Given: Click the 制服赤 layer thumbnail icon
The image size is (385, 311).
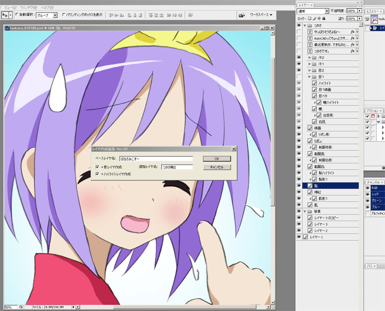Looking at the screenshot, I should click(310, 153).
